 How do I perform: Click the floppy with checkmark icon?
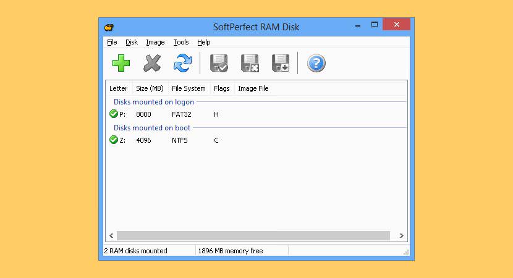point(219,63)
